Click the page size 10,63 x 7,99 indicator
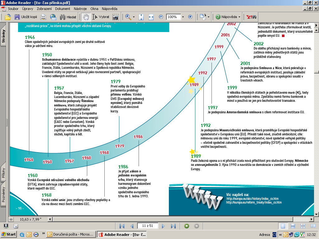The width and height of the screenshot is (319, 239). [31, 219]
